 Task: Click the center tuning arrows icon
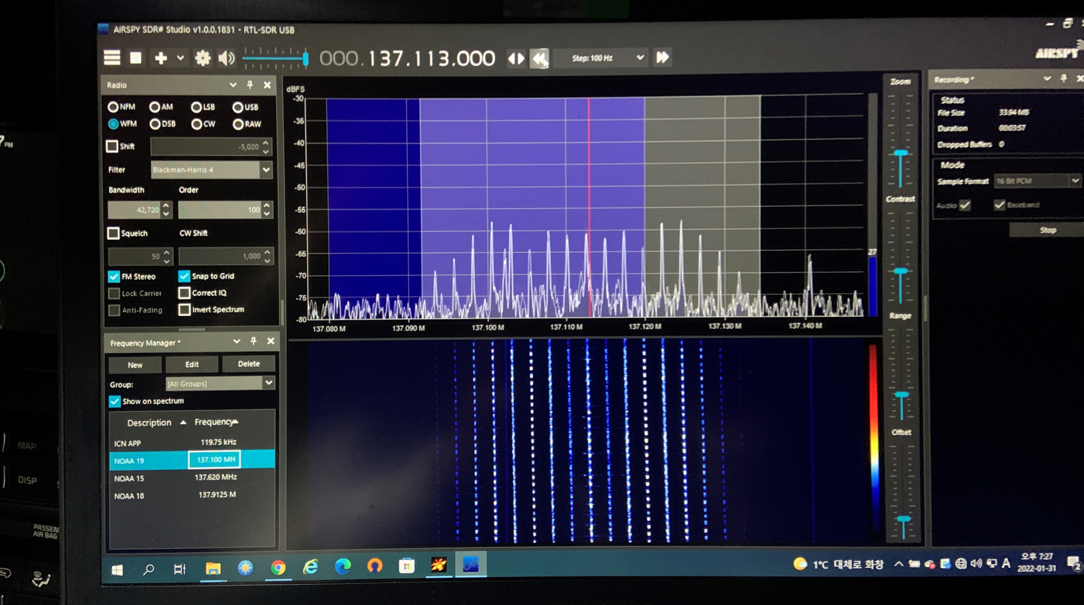[x=516, y=58]
